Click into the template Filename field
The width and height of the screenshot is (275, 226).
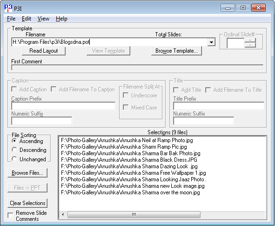[110, 42]
